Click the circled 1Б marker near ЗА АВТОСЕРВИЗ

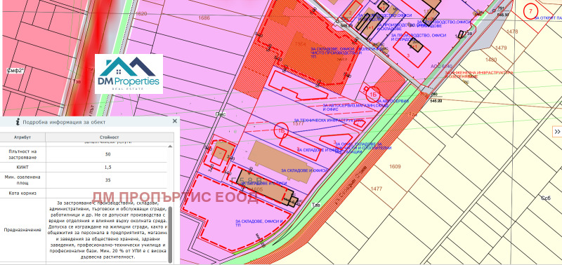tap(373, 95)
